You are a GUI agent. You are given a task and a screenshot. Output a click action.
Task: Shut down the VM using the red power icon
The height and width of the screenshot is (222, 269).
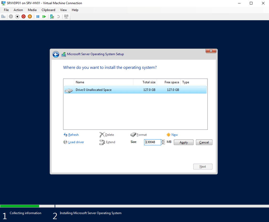tap(24, 17)
